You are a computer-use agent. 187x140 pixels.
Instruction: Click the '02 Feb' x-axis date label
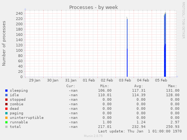click(107, 80)
